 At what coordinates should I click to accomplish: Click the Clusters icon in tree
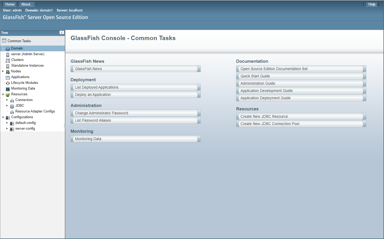8,60
